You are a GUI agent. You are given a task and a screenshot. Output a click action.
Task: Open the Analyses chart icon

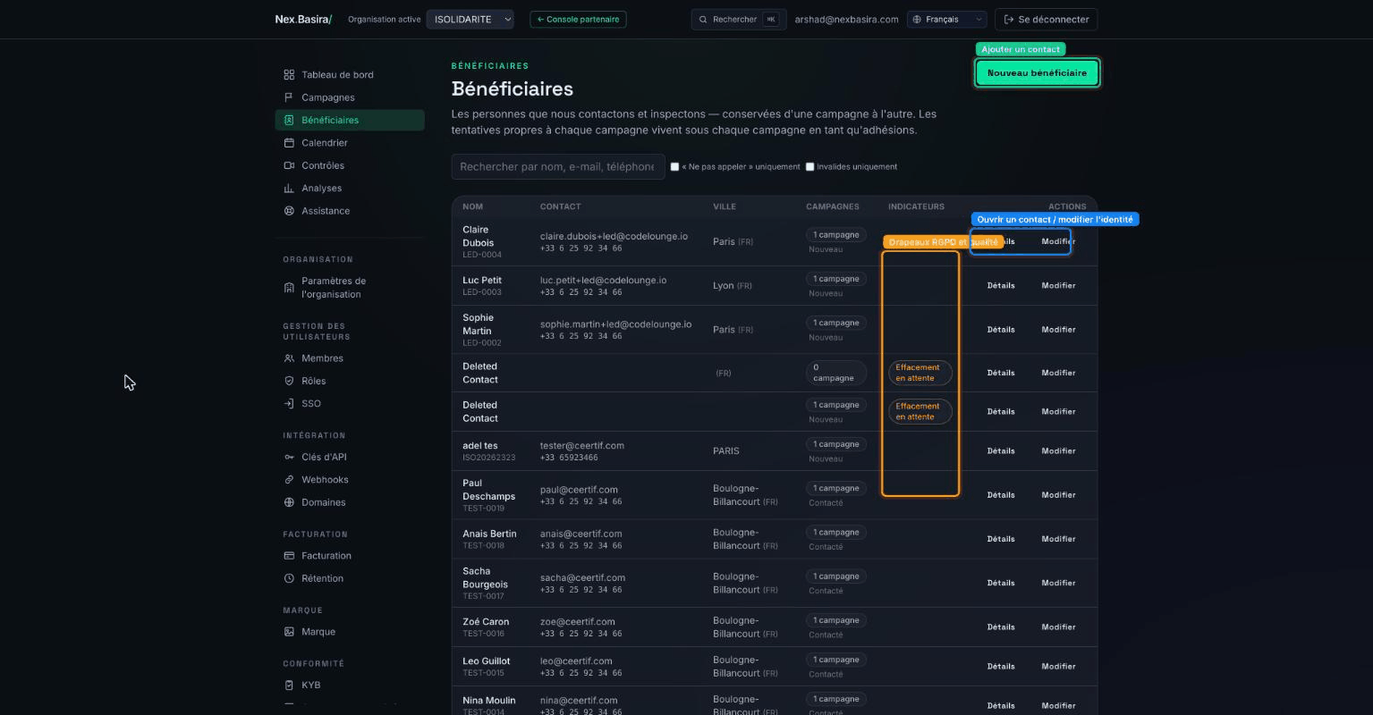point(289,189)
